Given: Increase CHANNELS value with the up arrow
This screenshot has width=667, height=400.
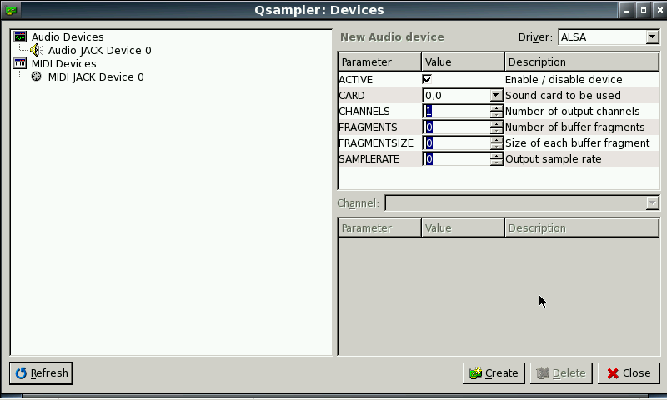Looking at the screenshot, I should (x=496, y=108).
